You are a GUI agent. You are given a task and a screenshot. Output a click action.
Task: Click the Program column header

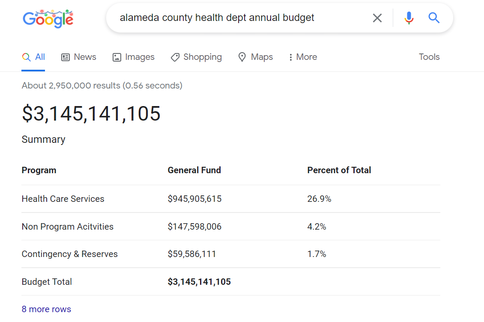(39, 170)
